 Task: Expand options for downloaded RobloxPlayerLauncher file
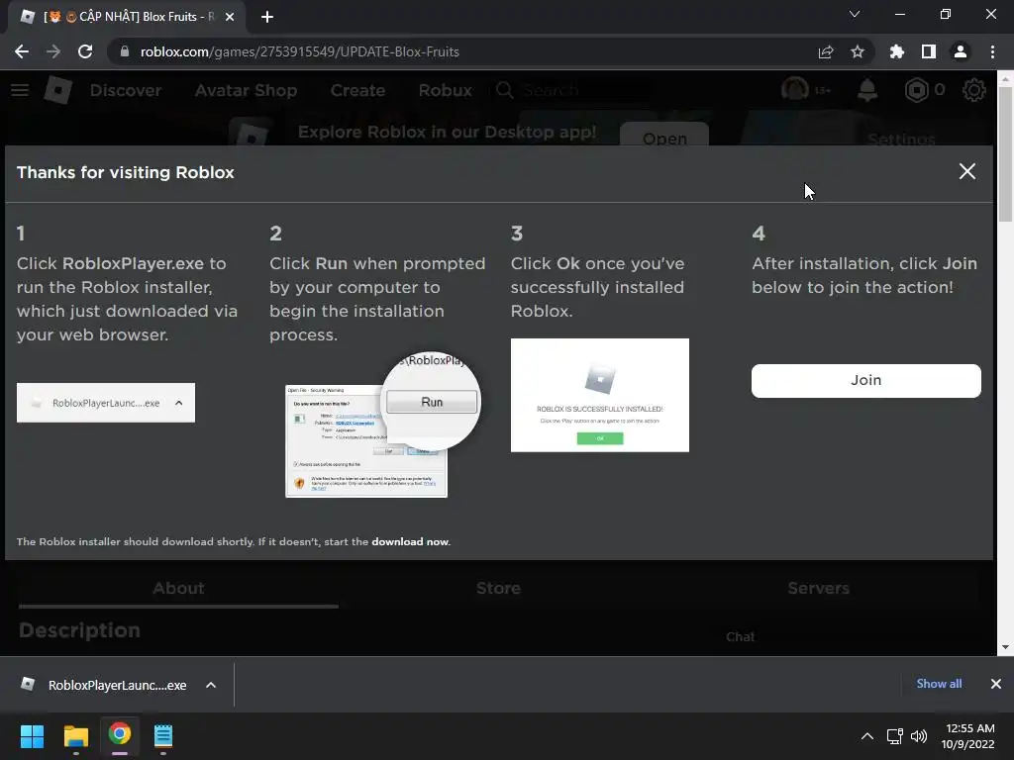click(x=211, y=685)
